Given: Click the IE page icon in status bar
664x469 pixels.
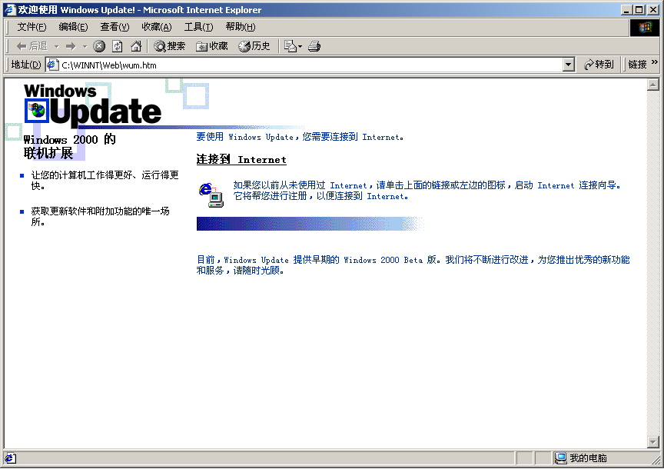Looking at the screenshot, I should pos(10,458).
